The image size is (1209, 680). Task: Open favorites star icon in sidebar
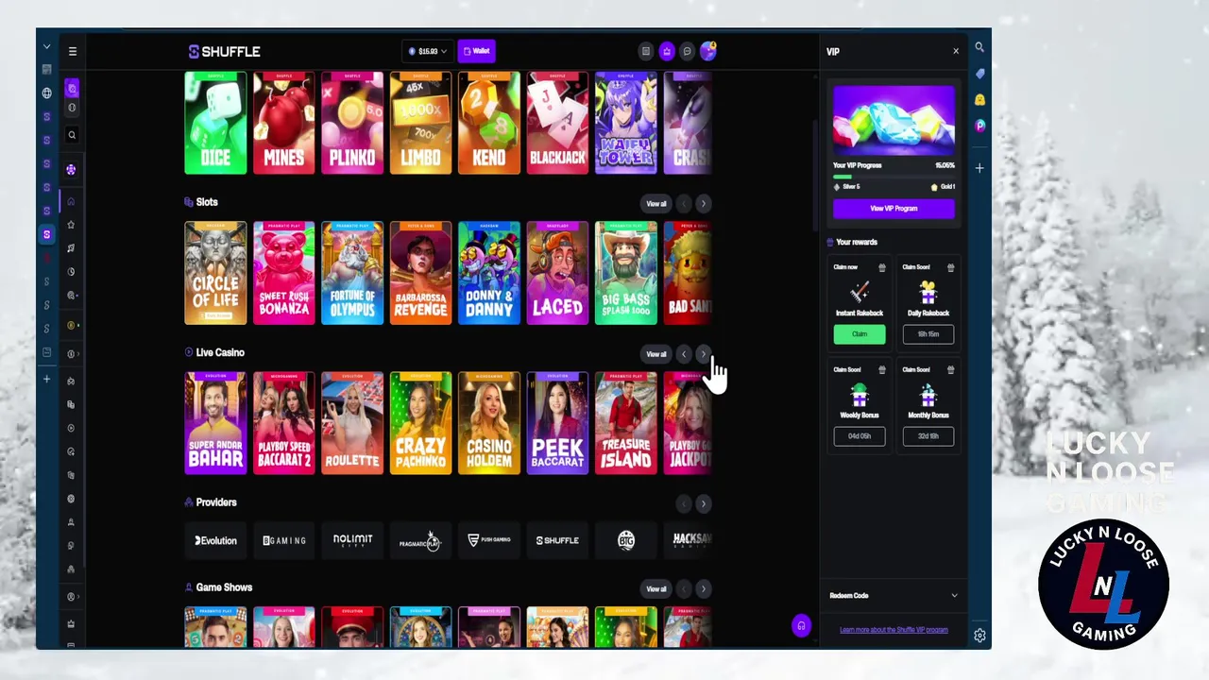[x=71, y=225]
